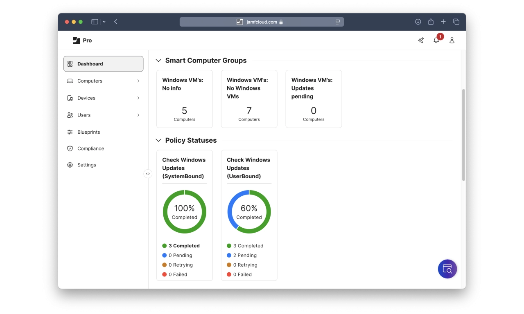The image size is (524, 314).
Task: Go to Compliance in the sidebar
Action: [x=90, y=148]
